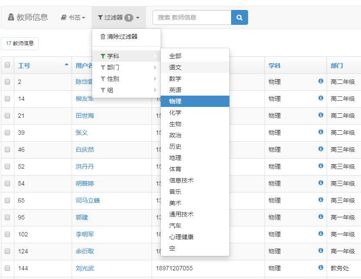
Task: Click the 17 教师信息 count button
Action: pyautogui.click(x=20, y=43)
